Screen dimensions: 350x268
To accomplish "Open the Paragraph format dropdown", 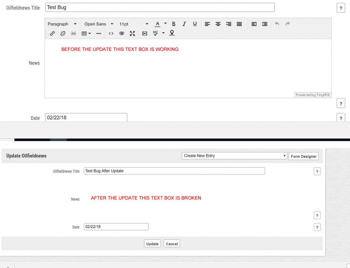I will (62, 24).
